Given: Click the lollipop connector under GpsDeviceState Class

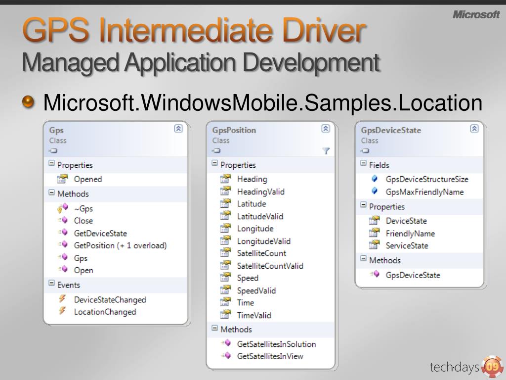Looking at the screenshot, I should tap(365, 150).
